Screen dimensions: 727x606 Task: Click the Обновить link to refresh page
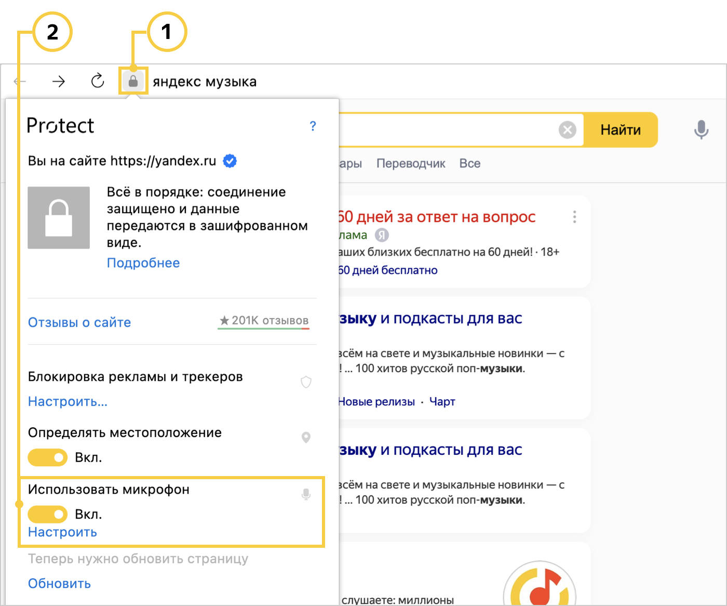point(59,583)
